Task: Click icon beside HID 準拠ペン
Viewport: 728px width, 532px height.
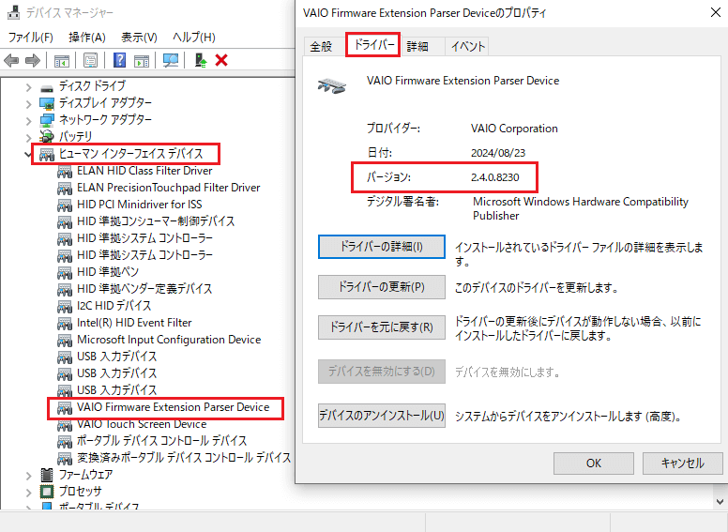Action: pos(65,272)
